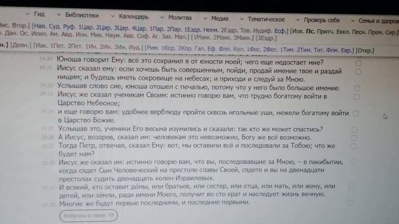Expand the Проверь себя dropdown arrow
Screen dimensions: 399x224
[x=298, y=20]
